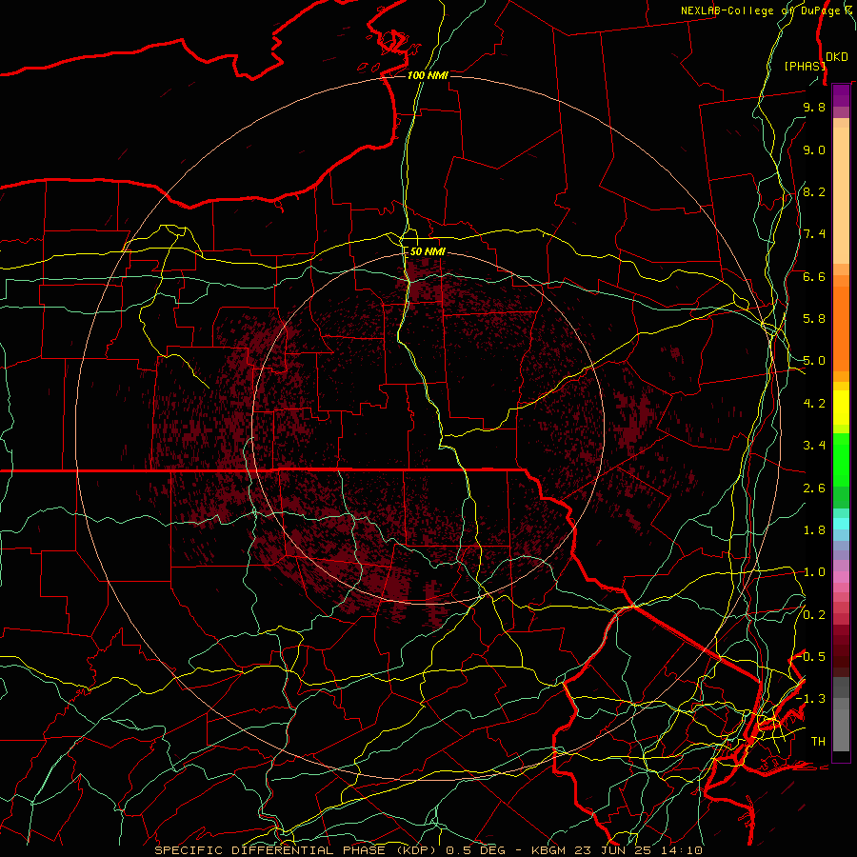Click the TH threshold label on legend
This screenshot has width=857, height=857.
click(x=818, y=742)
